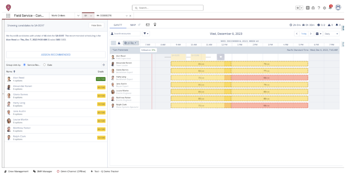Open the calendar date picker dropdown
The width and height of the screenshot is (346, 176).
[318, 34]
